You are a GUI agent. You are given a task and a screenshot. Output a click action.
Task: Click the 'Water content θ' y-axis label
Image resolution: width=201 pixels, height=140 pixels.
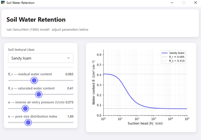[x=94, y=83]
